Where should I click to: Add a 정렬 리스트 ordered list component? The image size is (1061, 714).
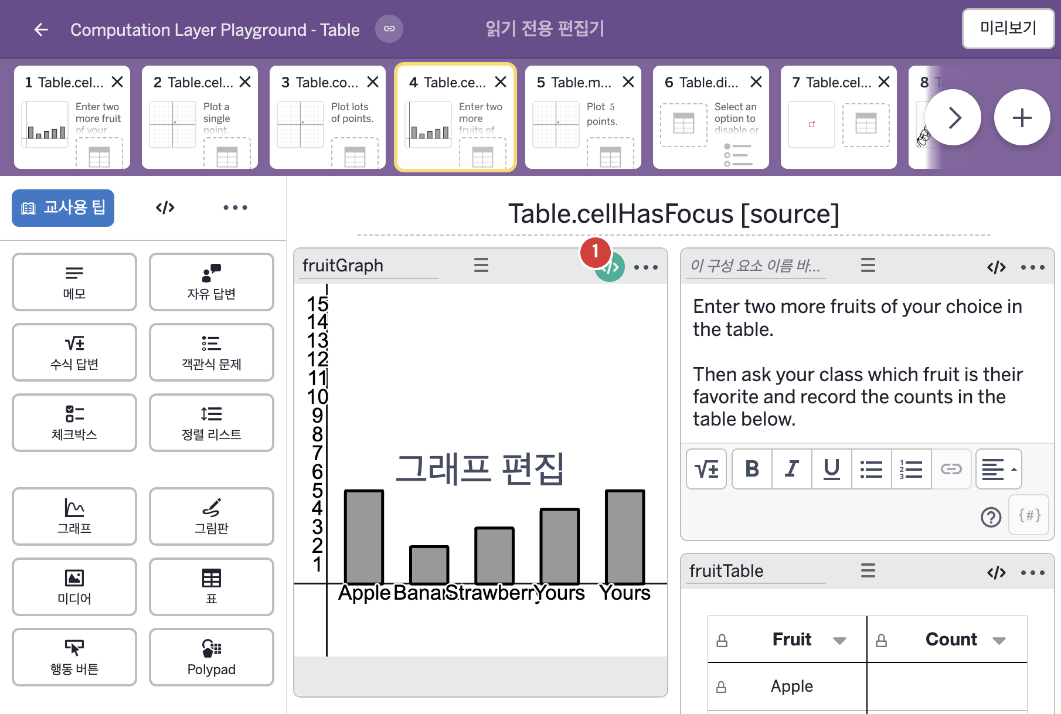212,423
